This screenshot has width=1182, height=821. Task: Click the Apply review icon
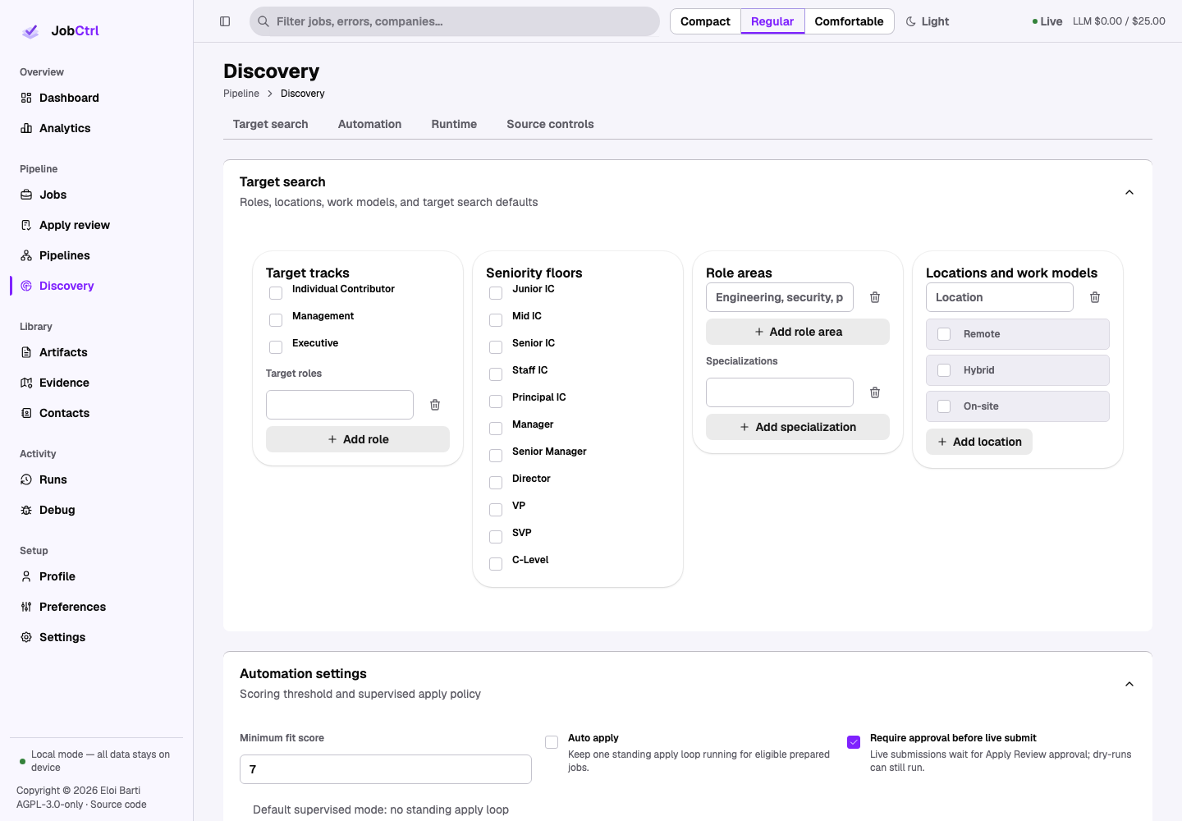[x=26, y=225]
